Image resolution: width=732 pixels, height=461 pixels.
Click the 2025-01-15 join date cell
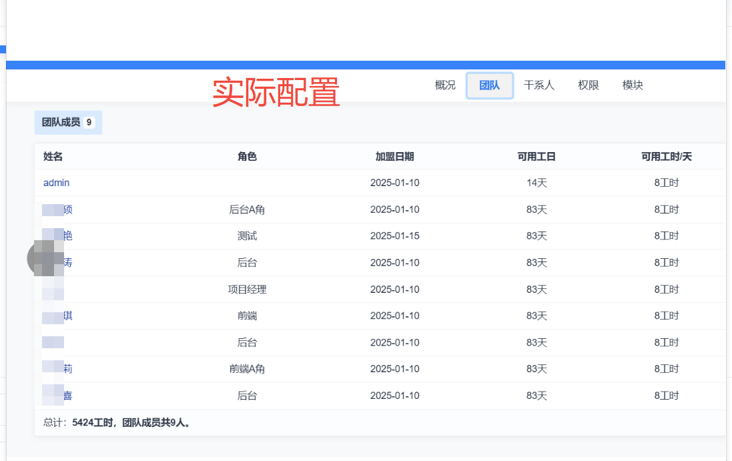point(394,236)
